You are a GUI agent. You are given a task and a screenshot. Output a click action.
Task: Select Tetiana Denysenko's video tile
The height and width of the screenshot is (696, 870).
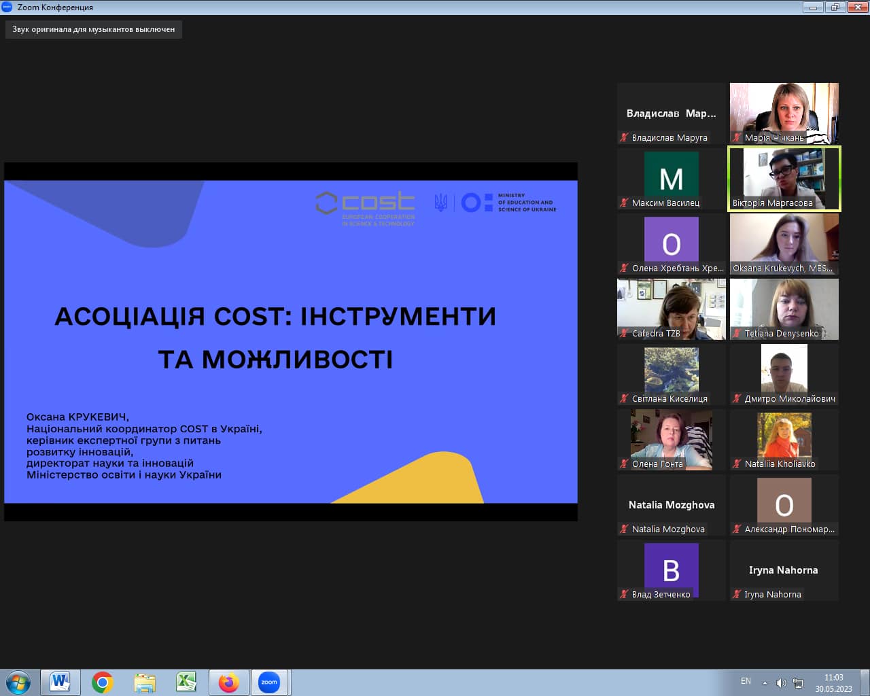click(784, 309)
